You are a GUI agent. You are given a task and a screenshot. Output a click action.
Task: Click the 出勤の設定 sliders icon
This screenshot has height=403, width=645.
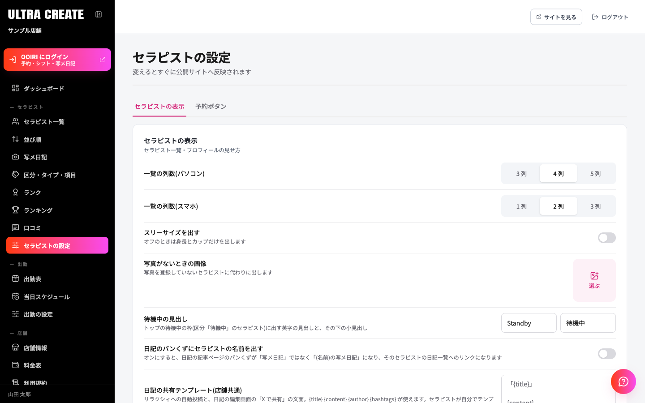pyautogui.click(x=15, y=314)
